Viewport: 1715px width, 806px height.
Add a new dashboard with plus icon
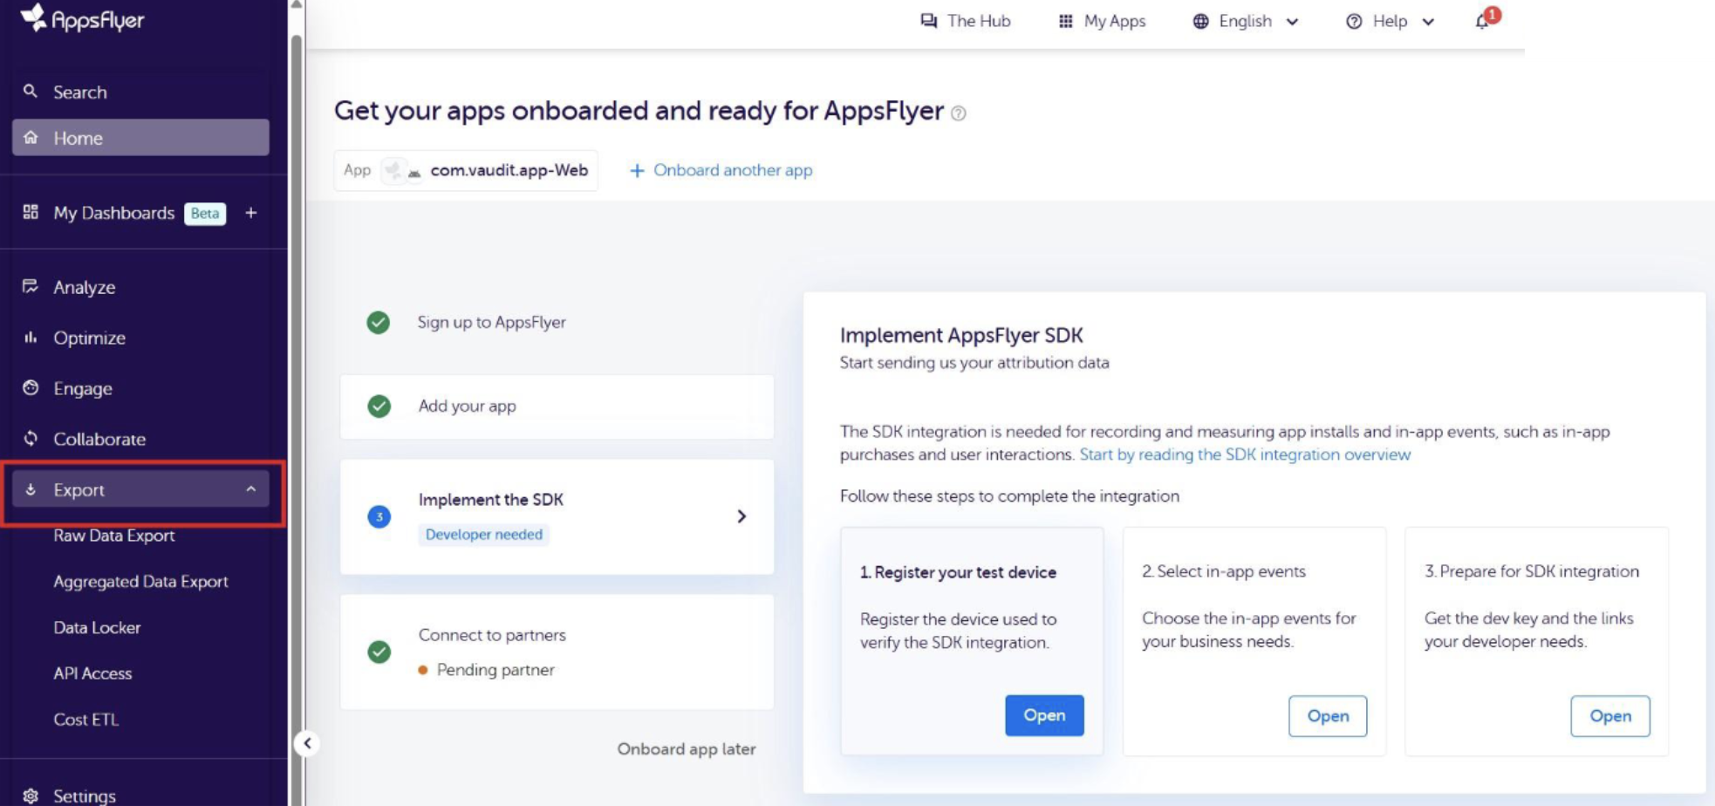click(251, 212)
